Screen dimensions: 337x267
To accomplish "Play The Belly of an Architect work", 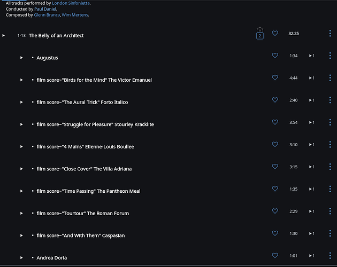I will point(3,35).
